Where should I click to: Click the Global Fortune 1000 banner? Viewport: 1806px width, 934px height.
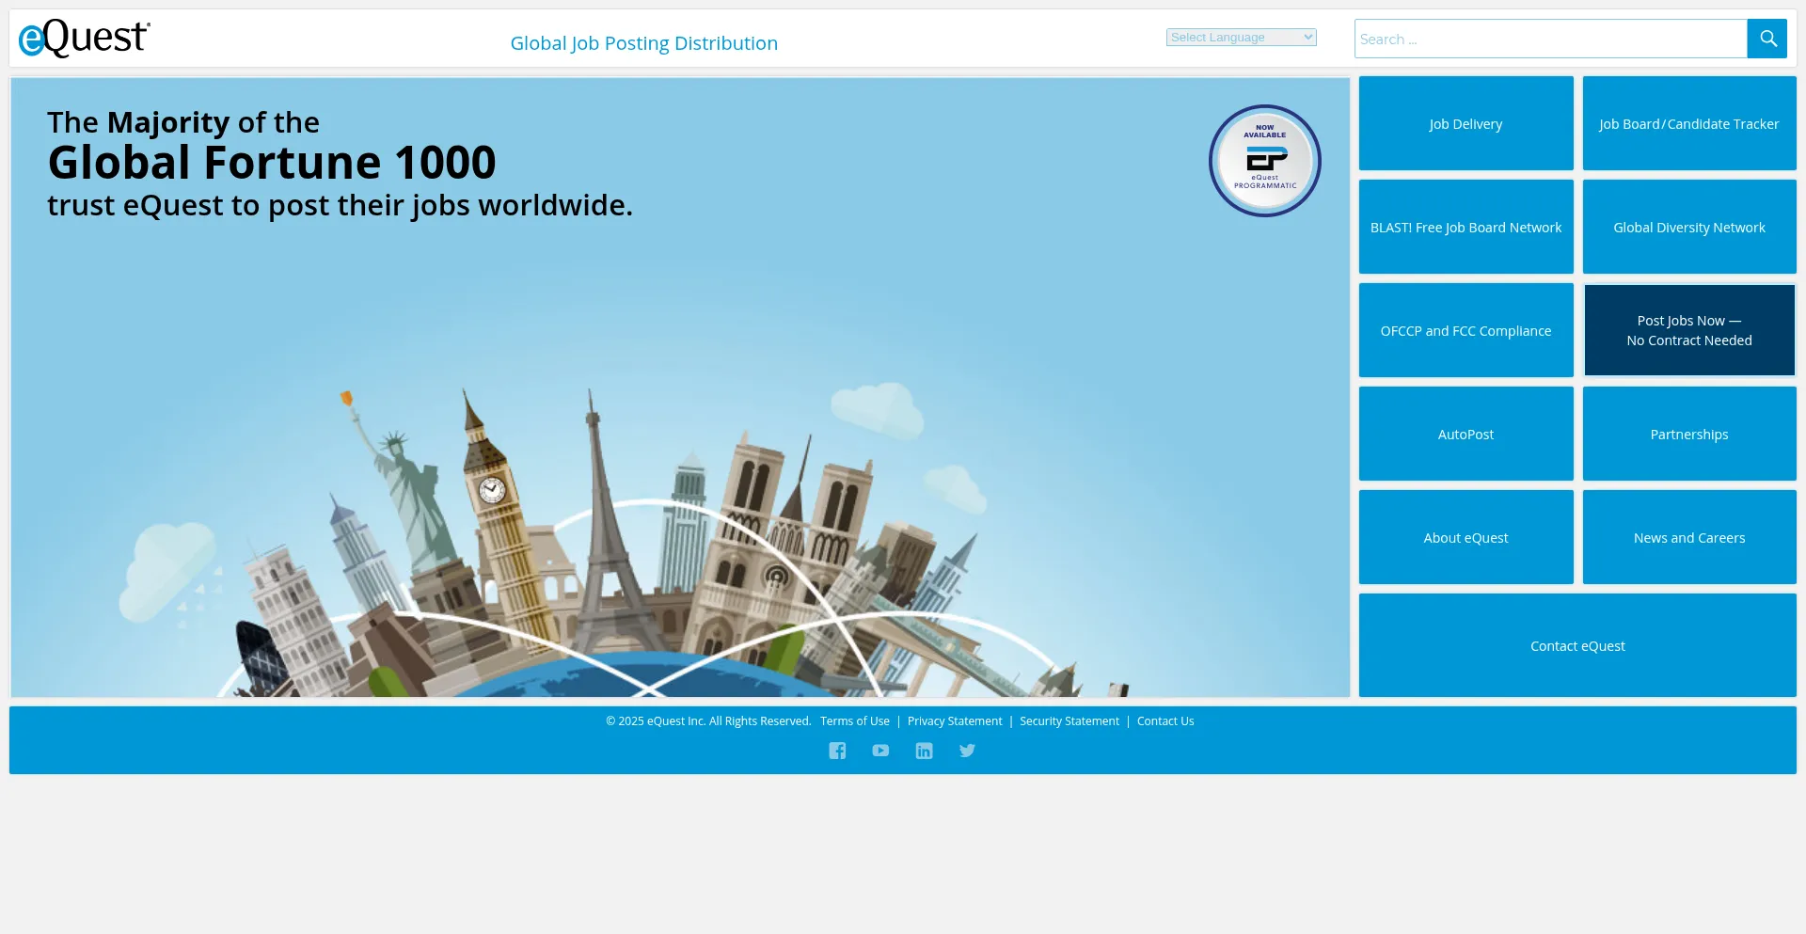680,387
